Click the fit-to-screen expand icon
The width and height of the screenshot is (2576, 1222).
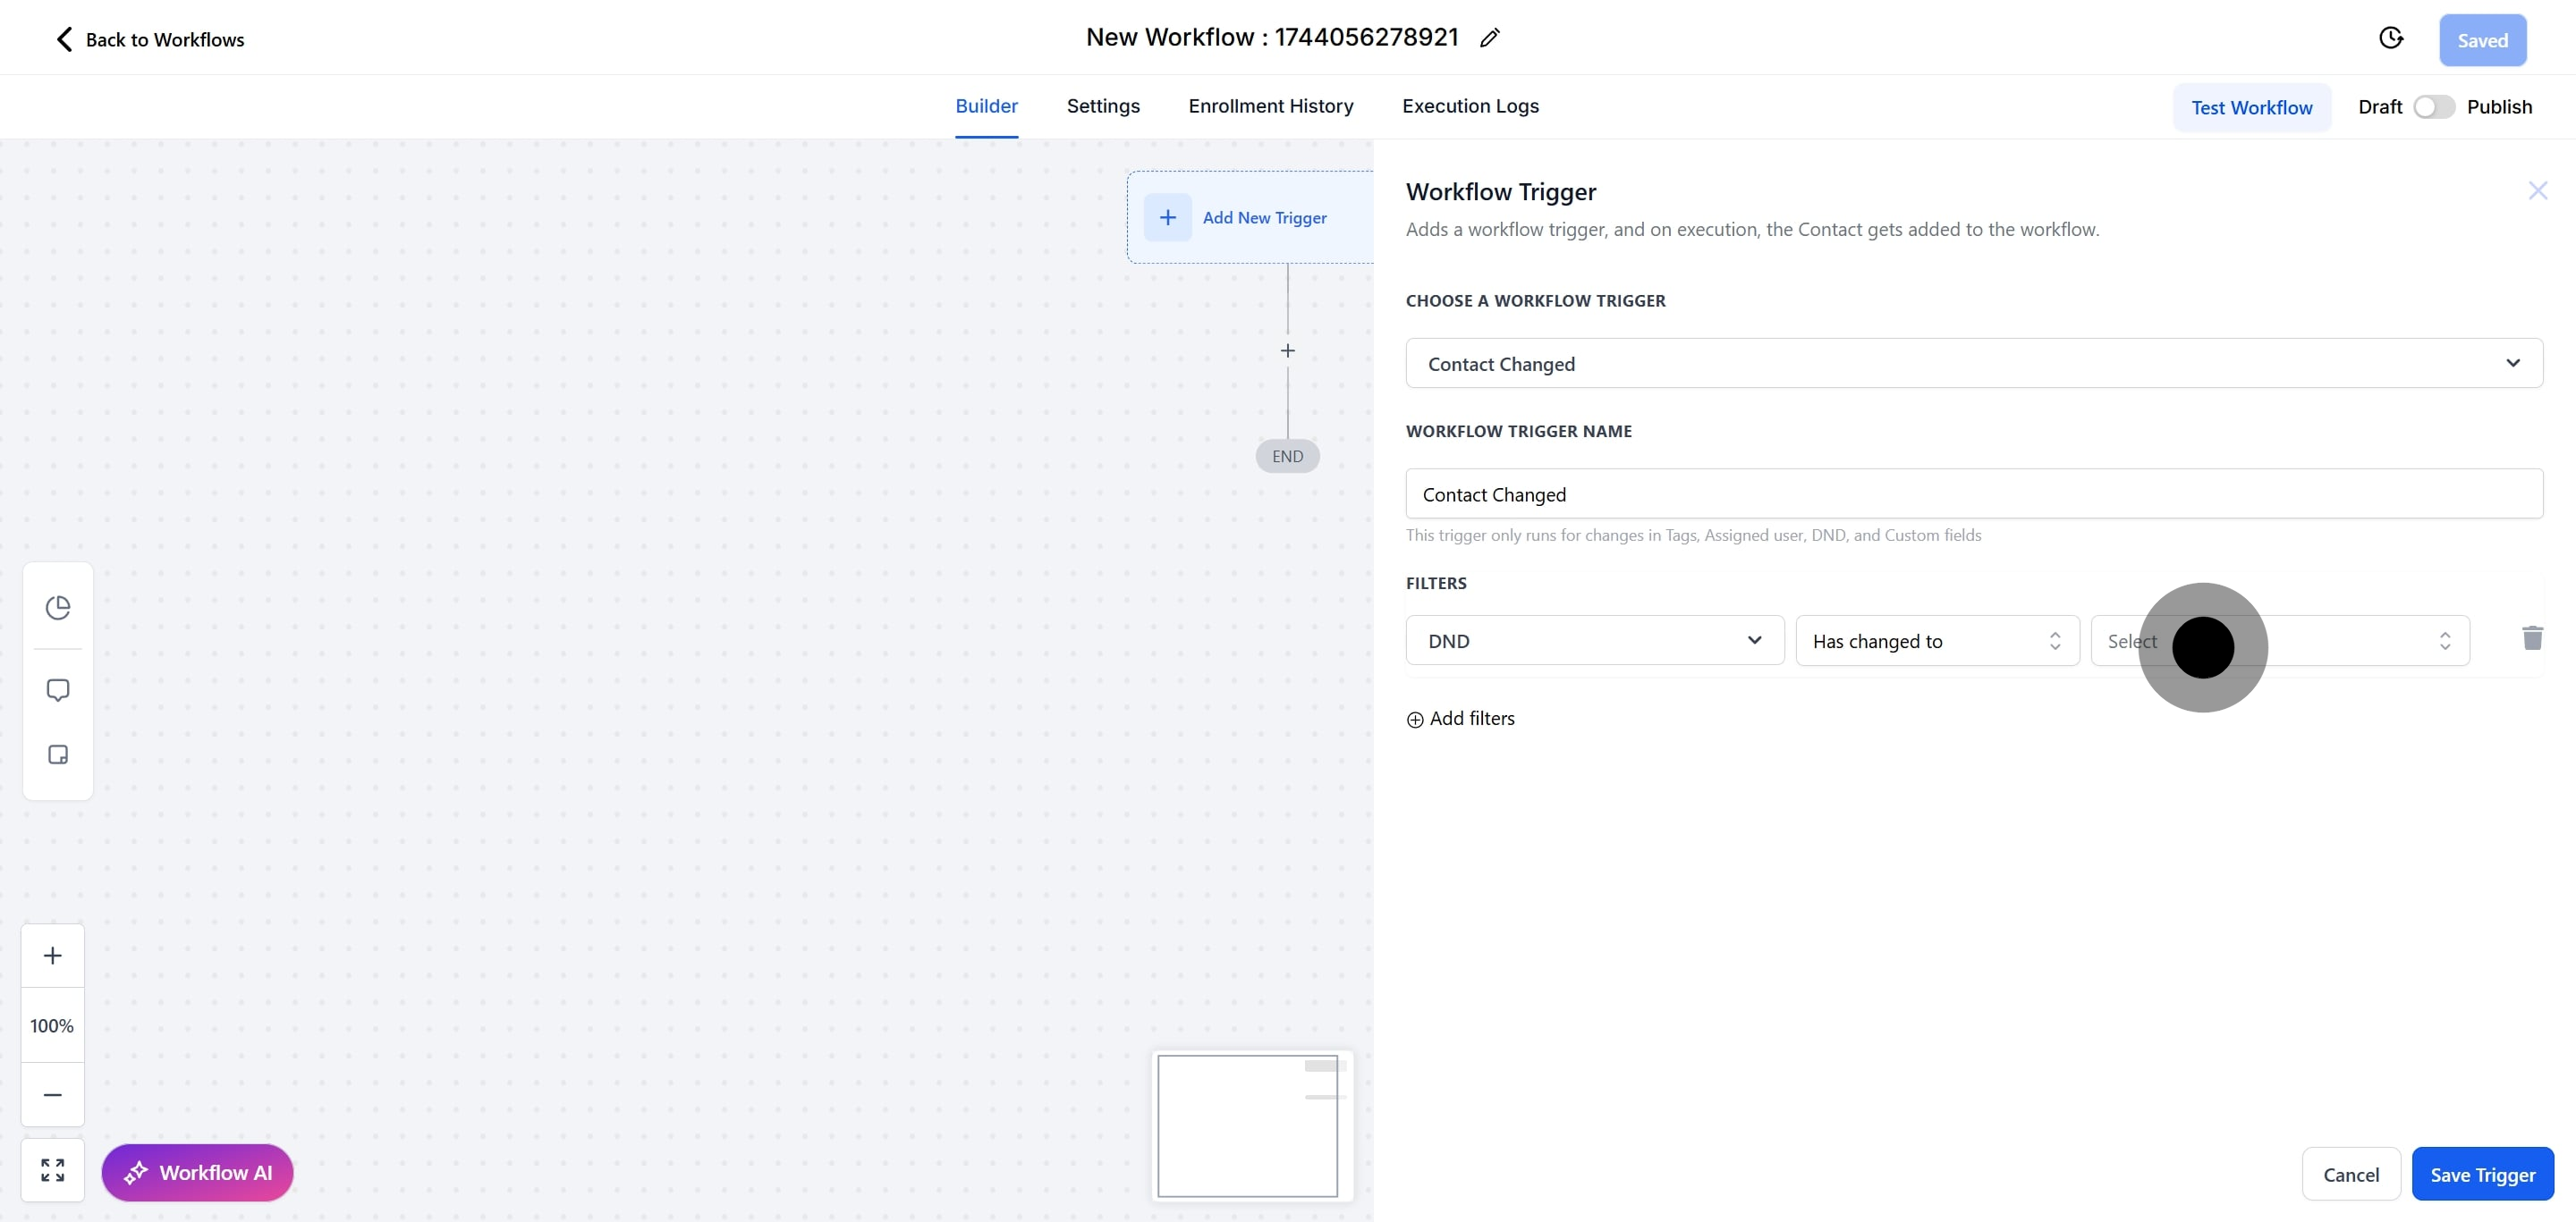point(53,1170)
